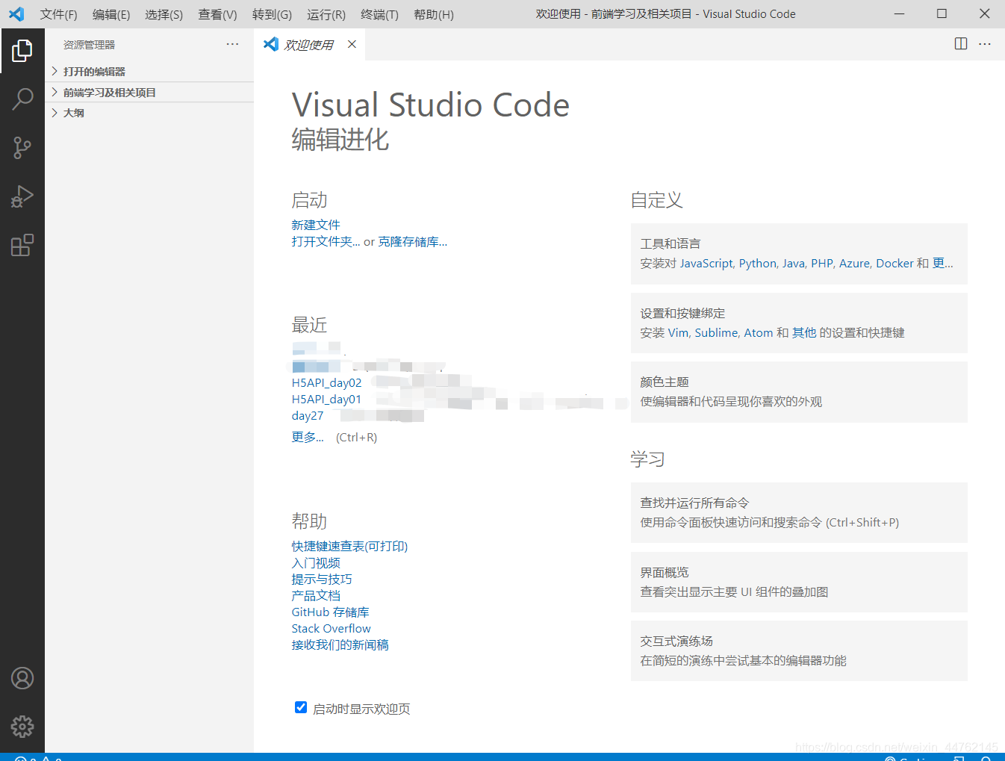Split the editor to the right

click(961, 44)
